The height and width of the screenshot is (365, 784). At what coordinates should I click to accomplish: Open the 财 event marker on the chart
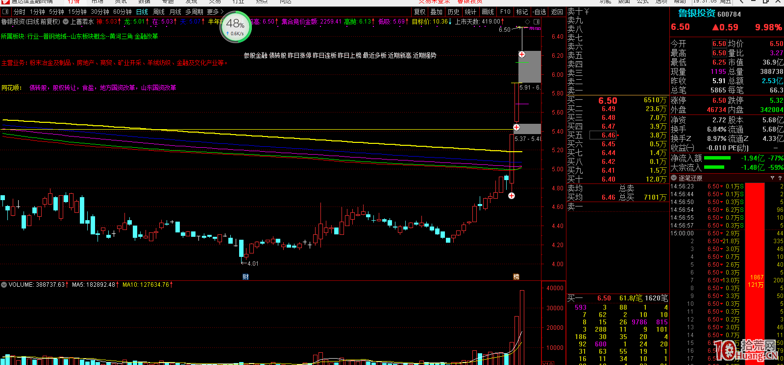(245, 277)
